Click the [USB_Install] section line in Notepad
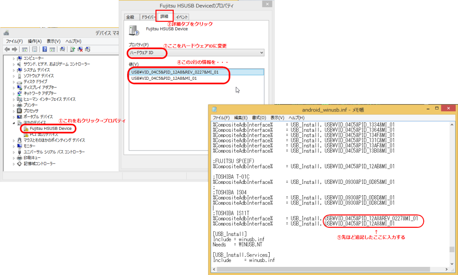This screenshot has height=275, width=458. tap(230, 234)
